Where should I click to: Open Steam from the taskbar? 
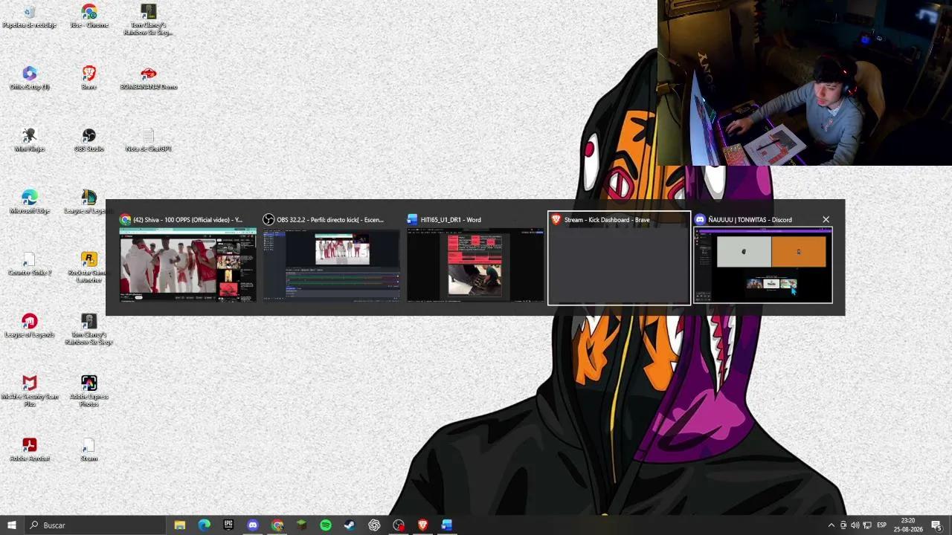350,525
